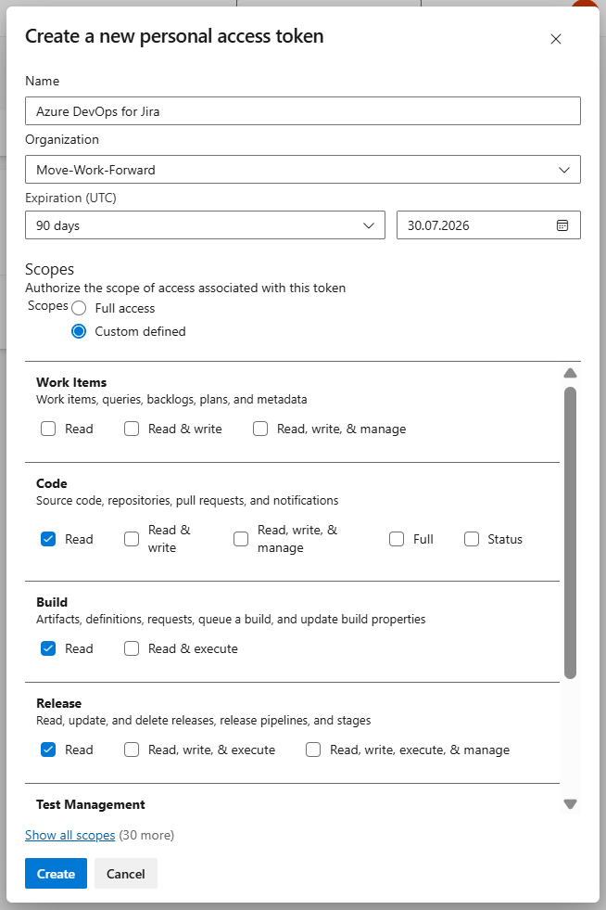Check Work Items Read checkbox
The width and height of the screenshot is (606, 910).
48,429
